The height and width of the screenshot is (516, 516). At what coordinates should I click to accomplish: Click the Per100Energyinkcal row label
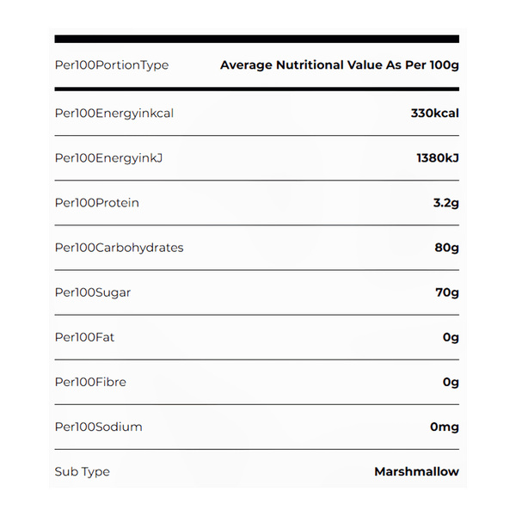tap(114, 114)
